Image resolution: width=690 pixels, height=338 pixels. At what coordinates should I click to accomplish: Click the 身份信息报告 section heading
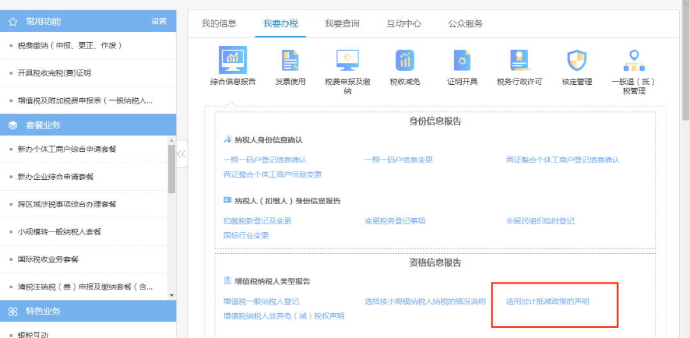[x=435, y=121]
